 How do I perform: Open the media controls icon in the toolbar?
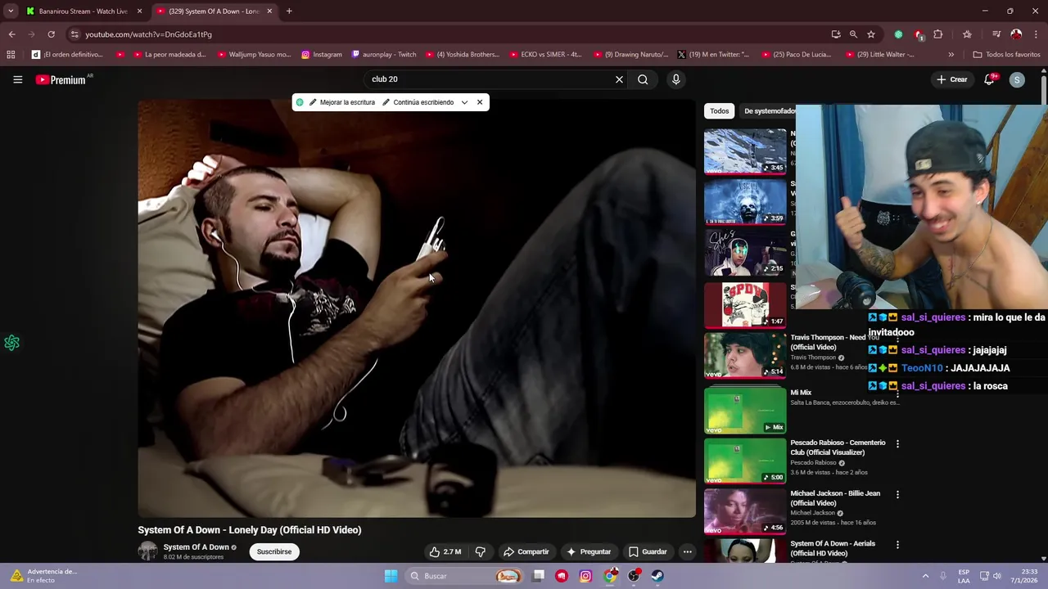[996, 34]
